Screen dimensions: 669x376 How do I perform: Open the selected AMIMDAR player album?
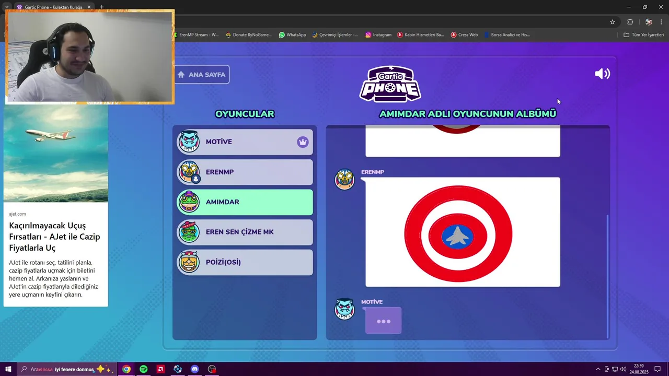(x=245, y=202)
